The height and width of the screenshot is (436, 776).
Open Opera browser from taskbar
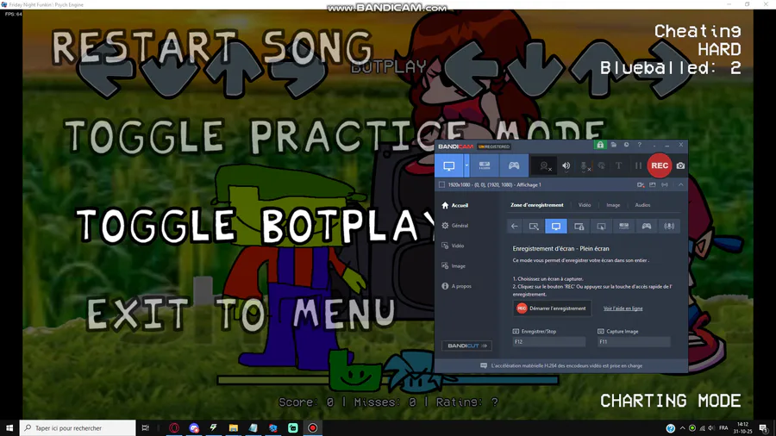(x=174, y=428)
